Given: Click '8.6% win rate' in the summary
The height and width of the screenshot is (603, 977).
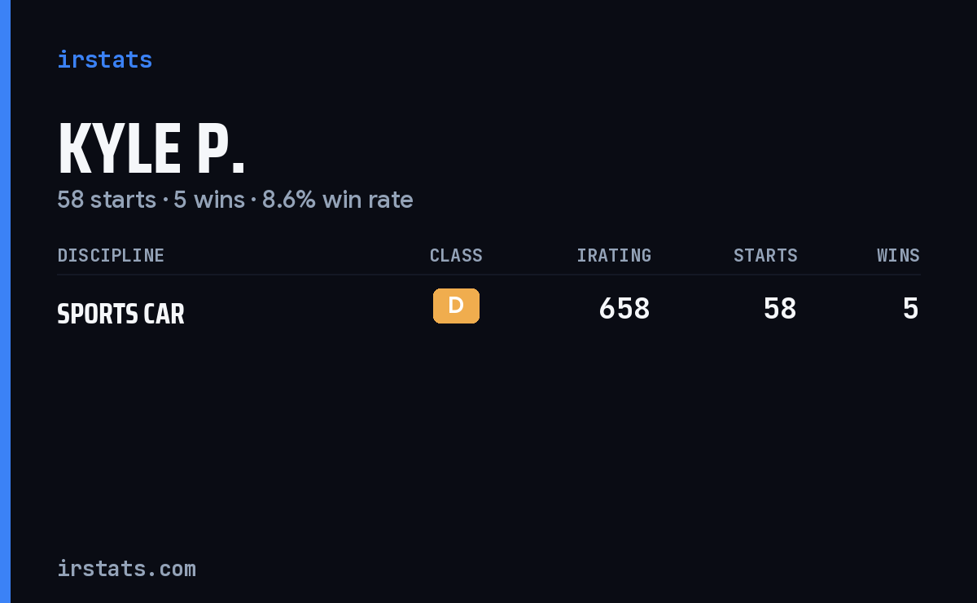Looking at the screenshot, I should click(x=337, y=200).
